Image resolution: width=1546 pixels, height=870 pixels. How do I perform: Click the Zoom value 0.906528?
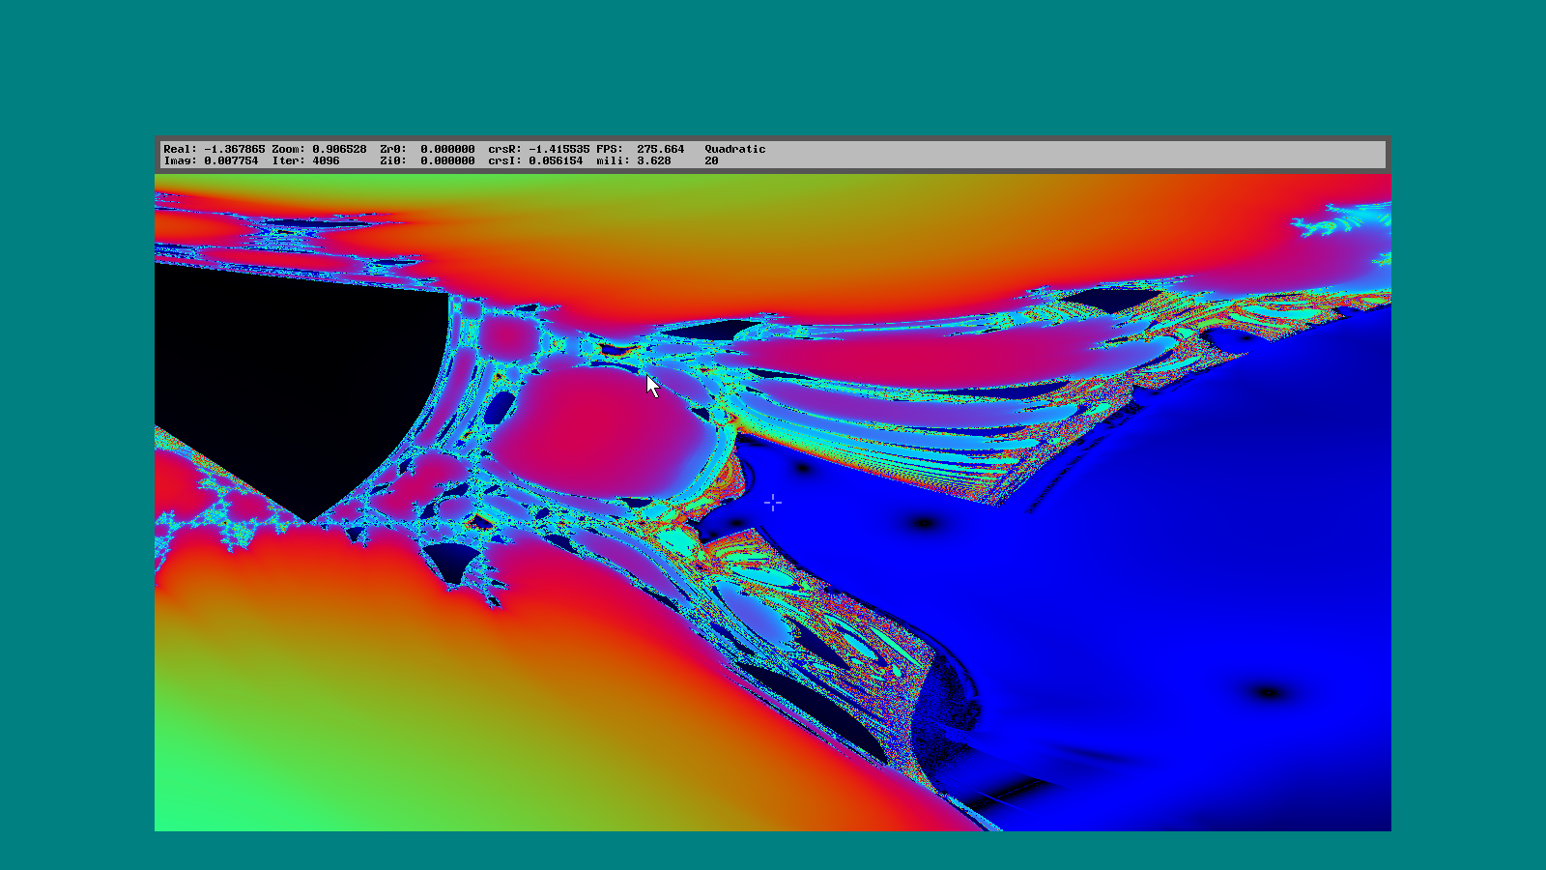pyautogui.click(x=339, y=149)
